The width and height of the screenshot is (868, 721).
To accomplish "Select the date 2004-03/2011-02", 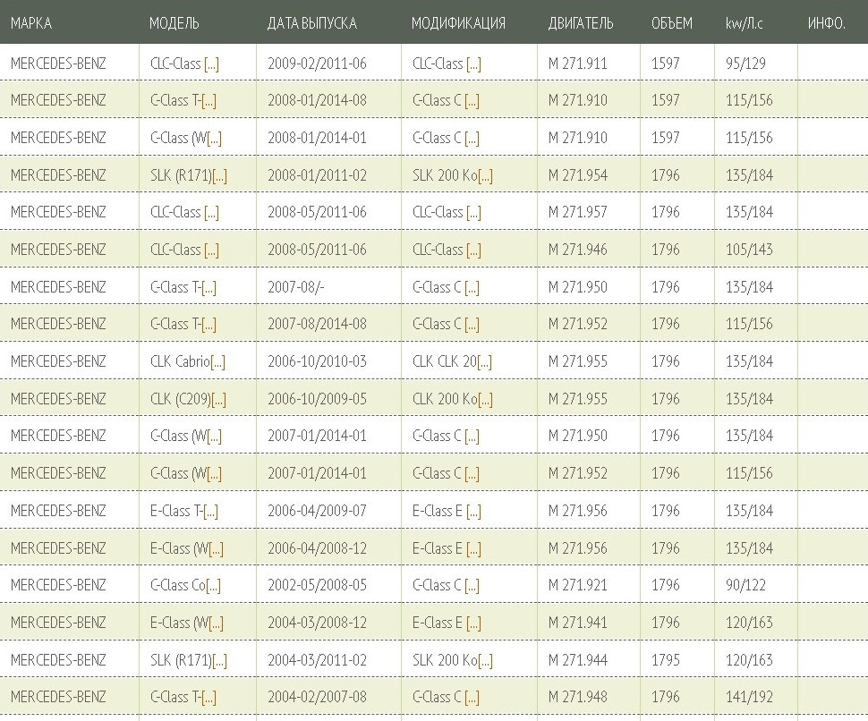I will click(317, 660).
